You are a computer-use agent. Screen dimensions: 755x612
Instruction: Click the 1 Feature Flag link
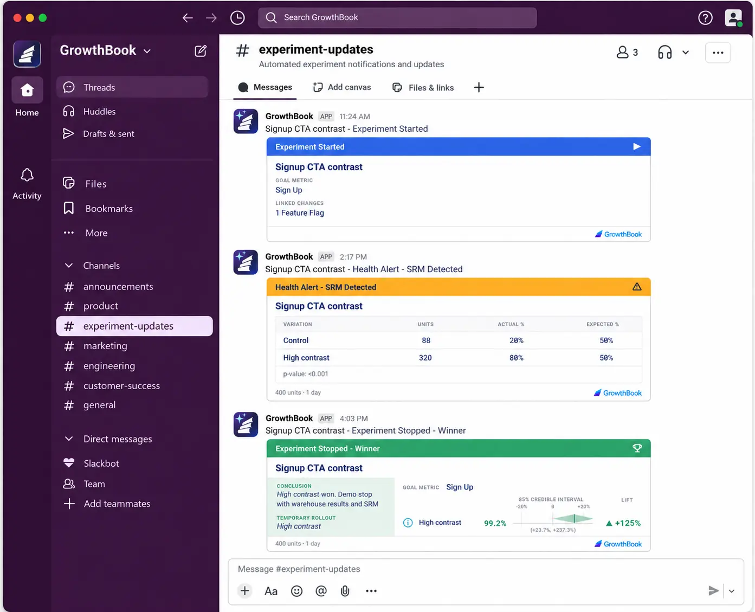(x=300, y=213)
